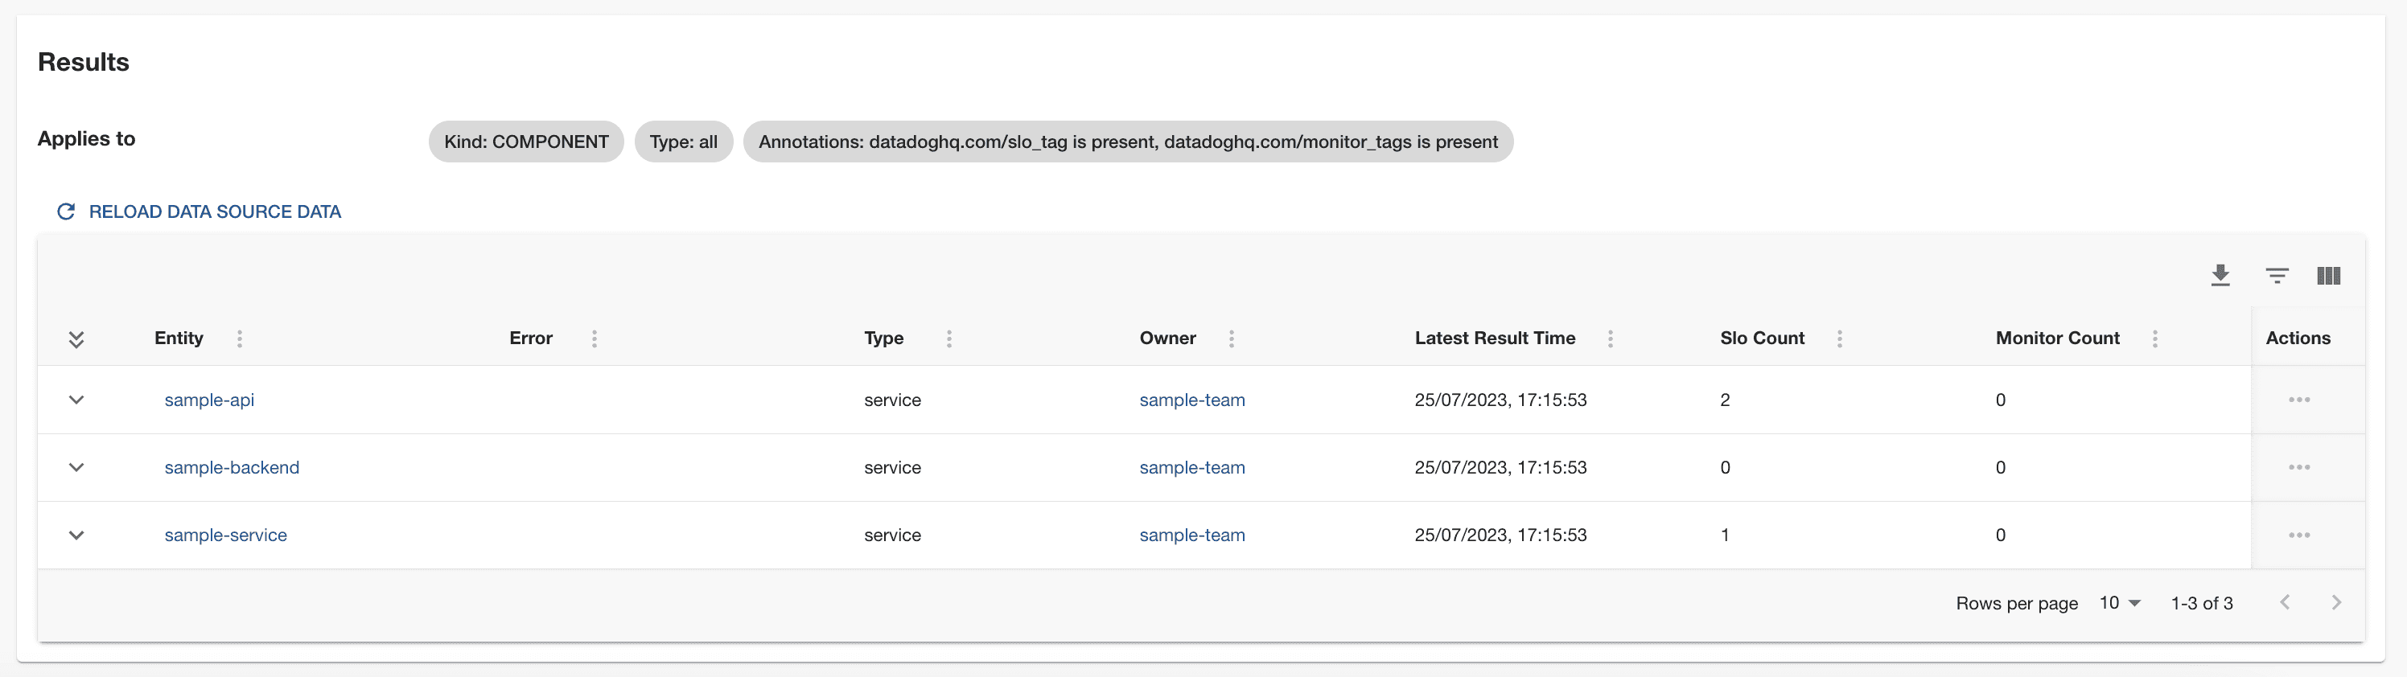Open Error column menu dots
Screen dimensions: 2407x677
click(595, 339)
